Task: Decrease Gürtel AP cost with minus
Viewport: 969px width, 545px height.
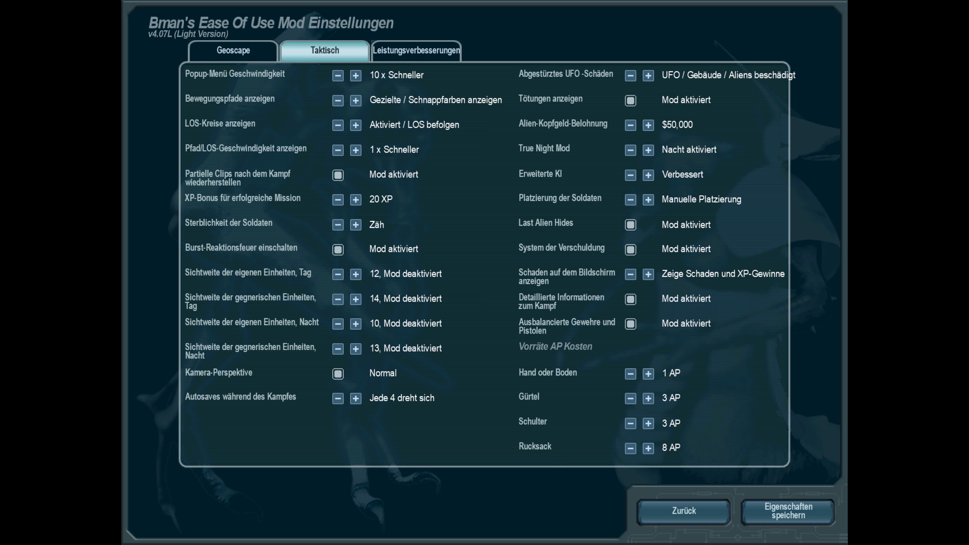Action: pyautogui.click(x=630, y=399)
